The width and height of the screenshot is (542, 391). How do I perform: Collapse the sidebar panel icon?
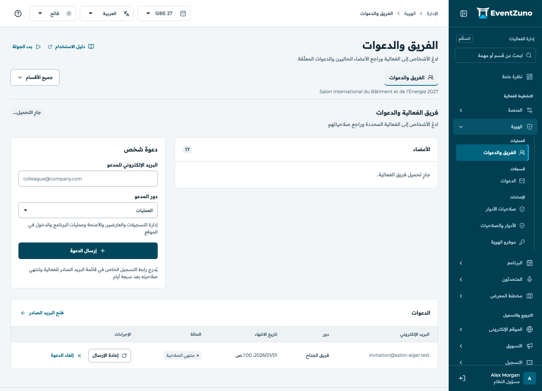coord(464,14)
